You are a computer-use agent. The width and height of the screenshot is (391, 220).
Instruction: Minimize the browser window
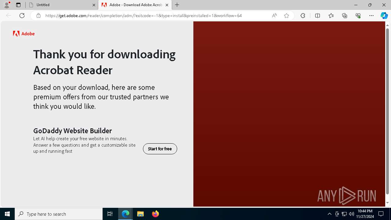point(356,5)
